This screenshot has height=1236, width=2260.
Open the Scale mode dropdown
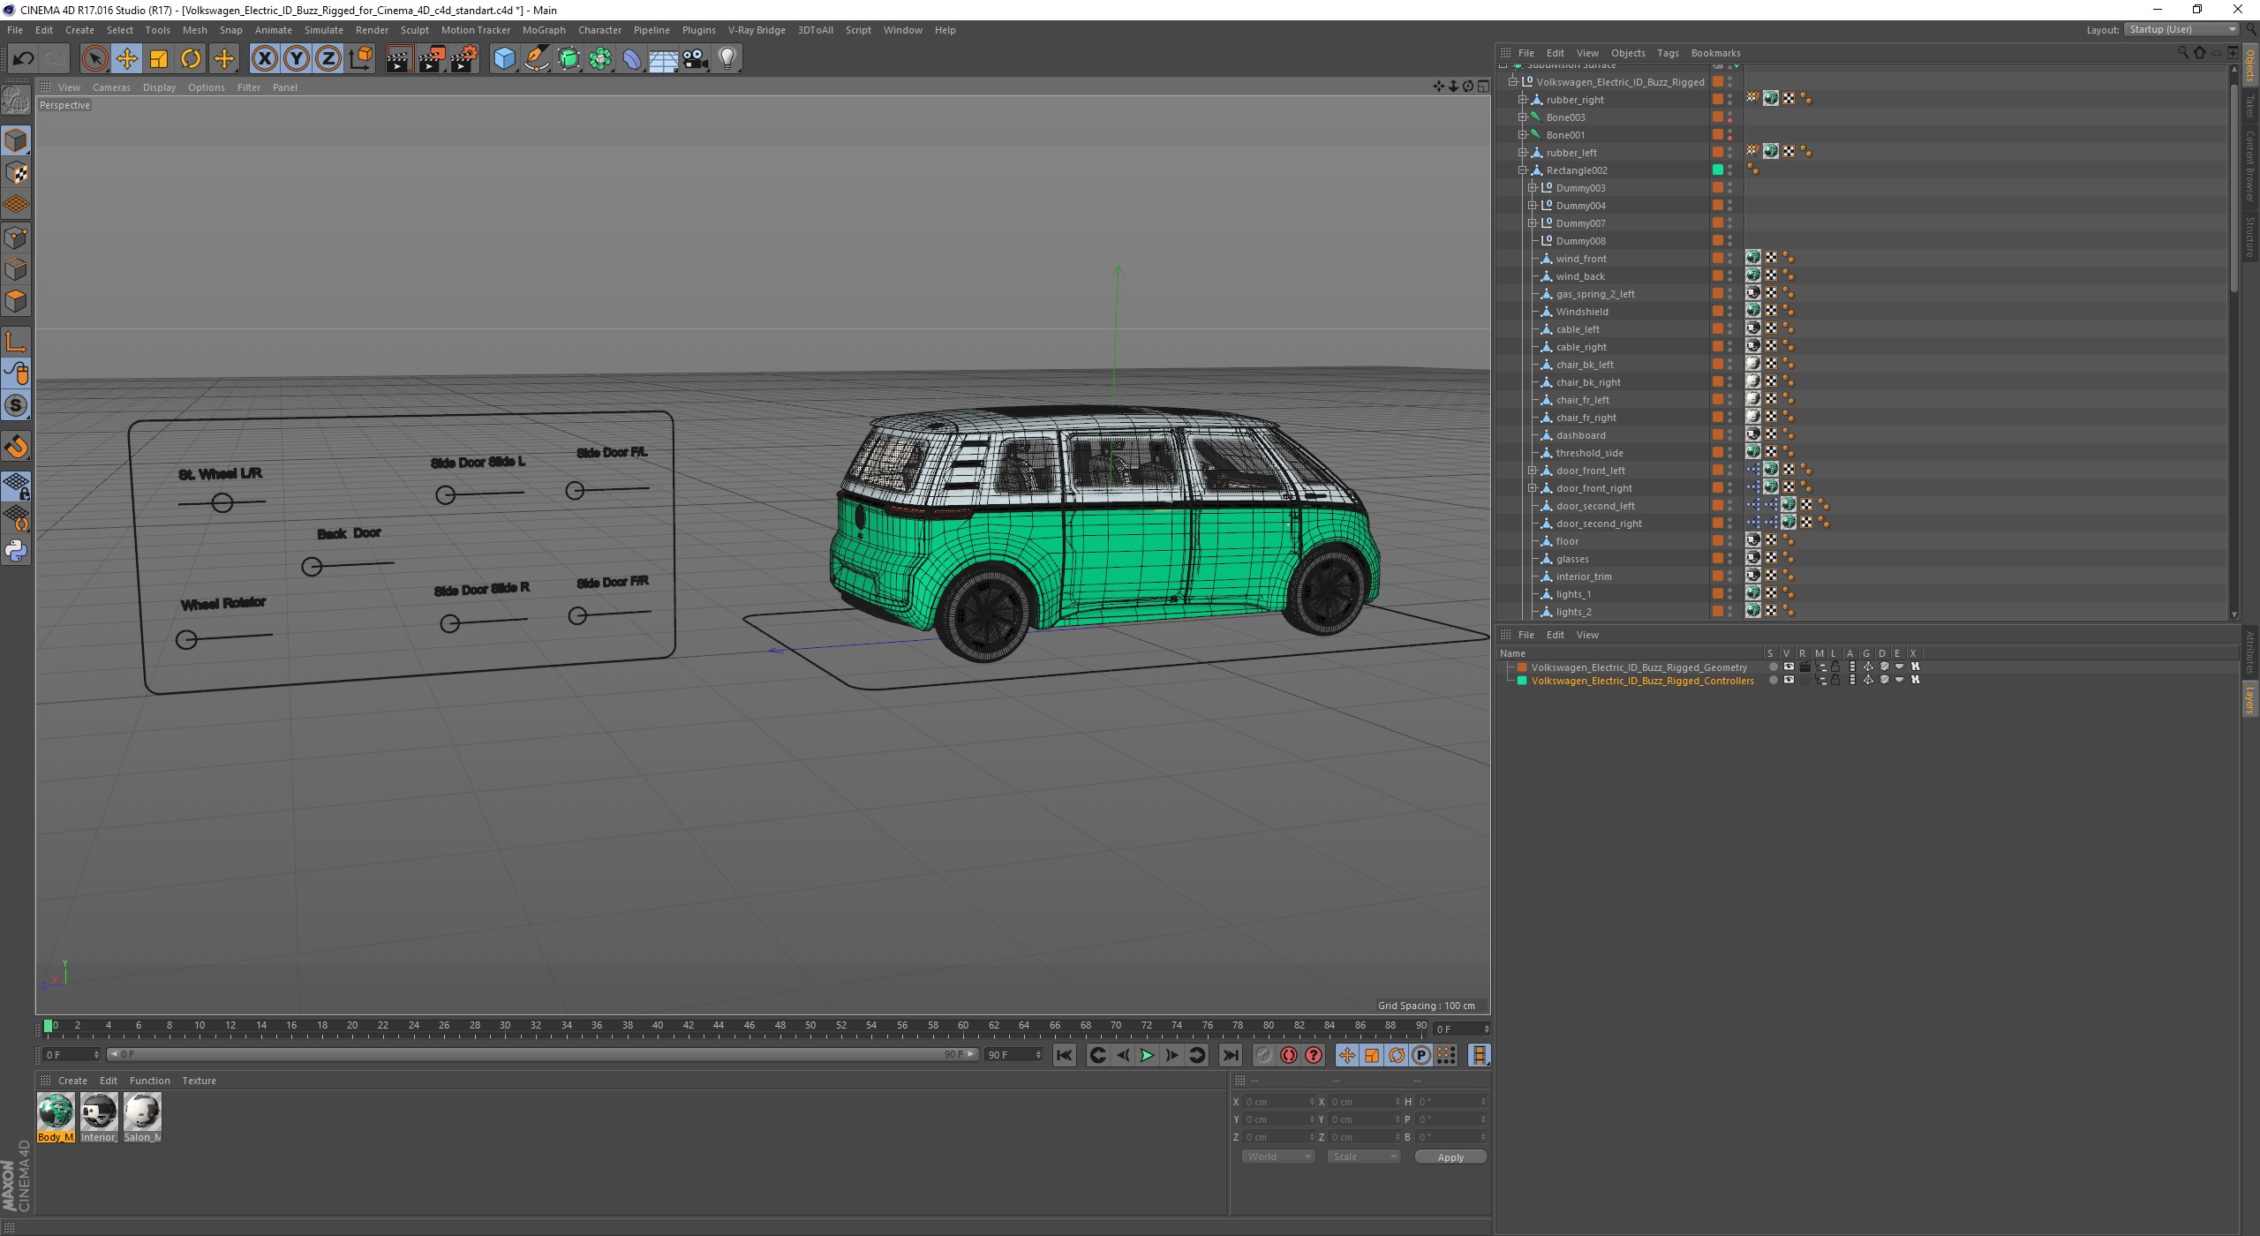1363,1157
